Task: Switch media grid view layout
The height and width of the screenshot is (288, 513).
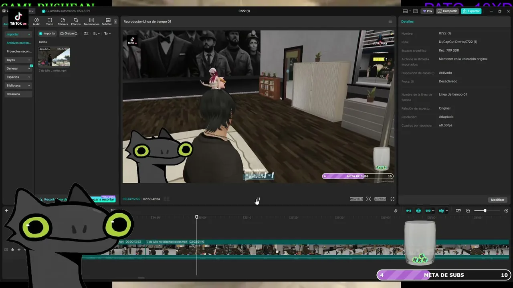Action: pyautogui.click(x=86, y=34)
